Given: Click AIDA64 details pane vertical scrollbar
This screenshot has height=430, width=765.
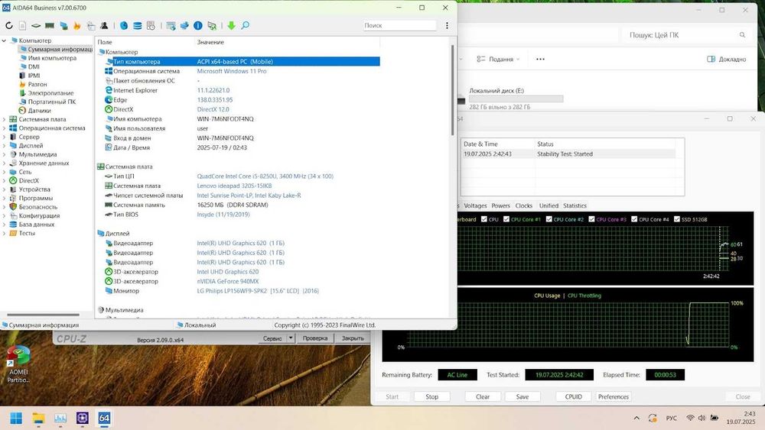Looking at the screenshot, I should pos(452,90).
